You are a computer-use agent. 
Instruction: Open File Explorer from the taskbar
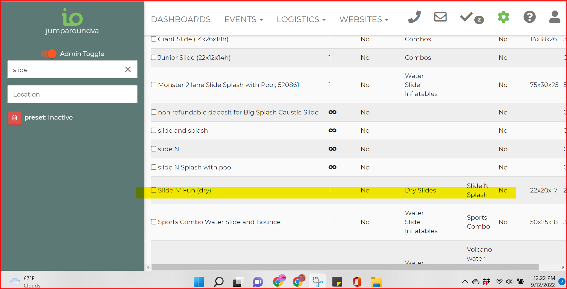376,282
